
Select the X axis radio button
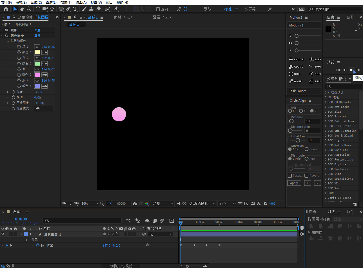coord(290,111)
